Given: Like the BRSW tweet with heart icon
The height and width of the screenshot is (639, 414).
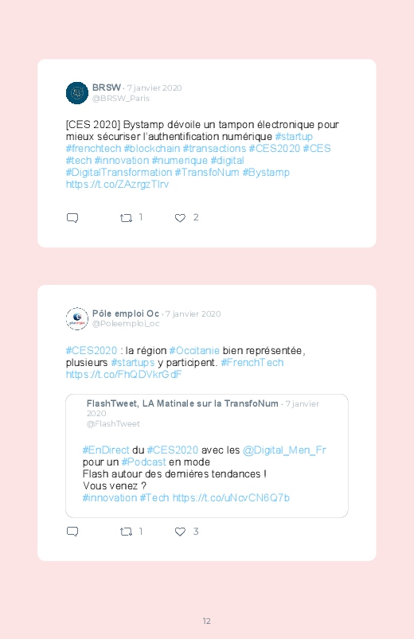Looking at the screenshot, I should [x=180, y=218].
